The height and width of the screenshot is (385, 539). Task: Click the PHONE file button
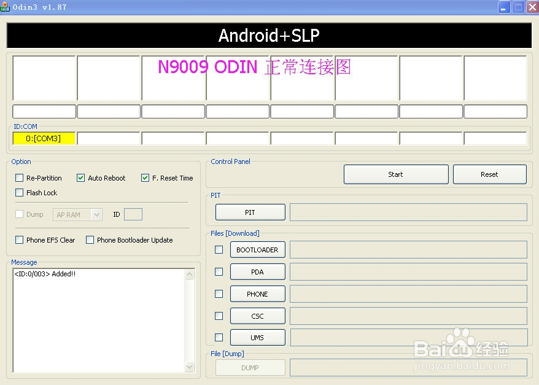[257, 294]
